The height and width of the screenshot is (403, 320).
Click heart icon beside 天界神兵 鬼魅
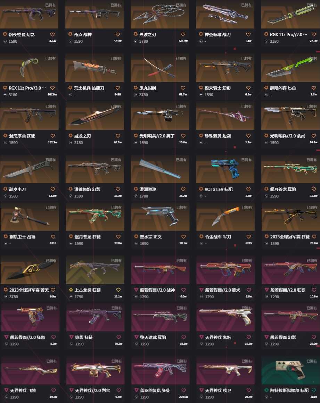tap(248, 337)
